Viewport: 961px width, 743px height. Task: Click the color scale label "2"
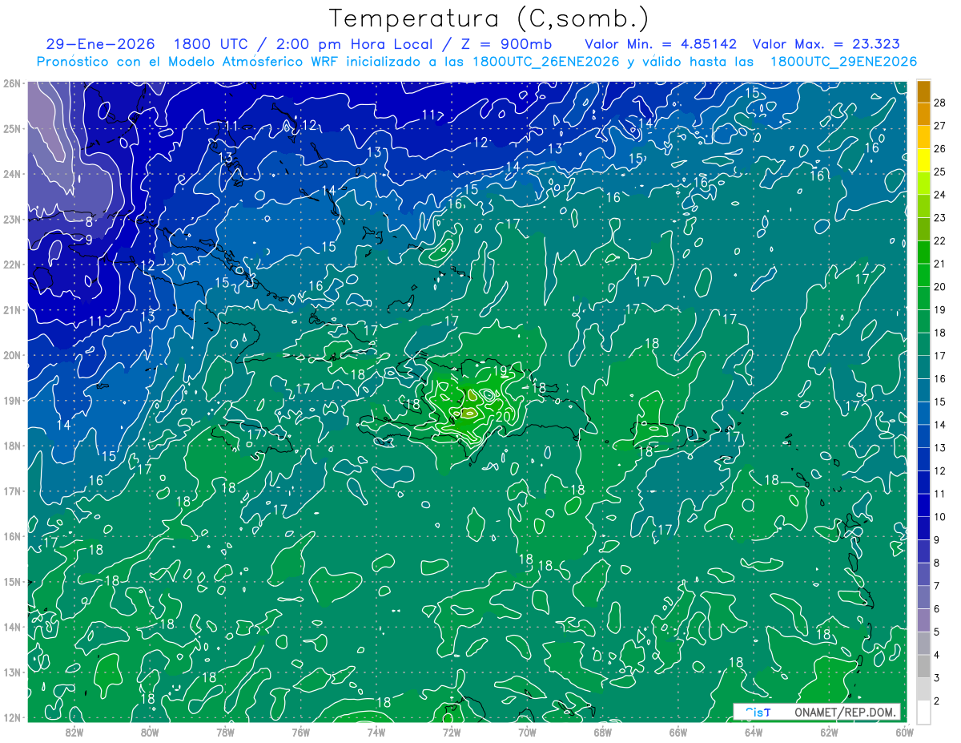click(937, 701)
